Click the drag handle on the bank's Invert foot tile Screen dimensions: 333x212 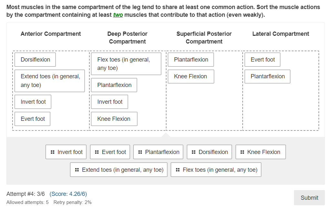52,152
